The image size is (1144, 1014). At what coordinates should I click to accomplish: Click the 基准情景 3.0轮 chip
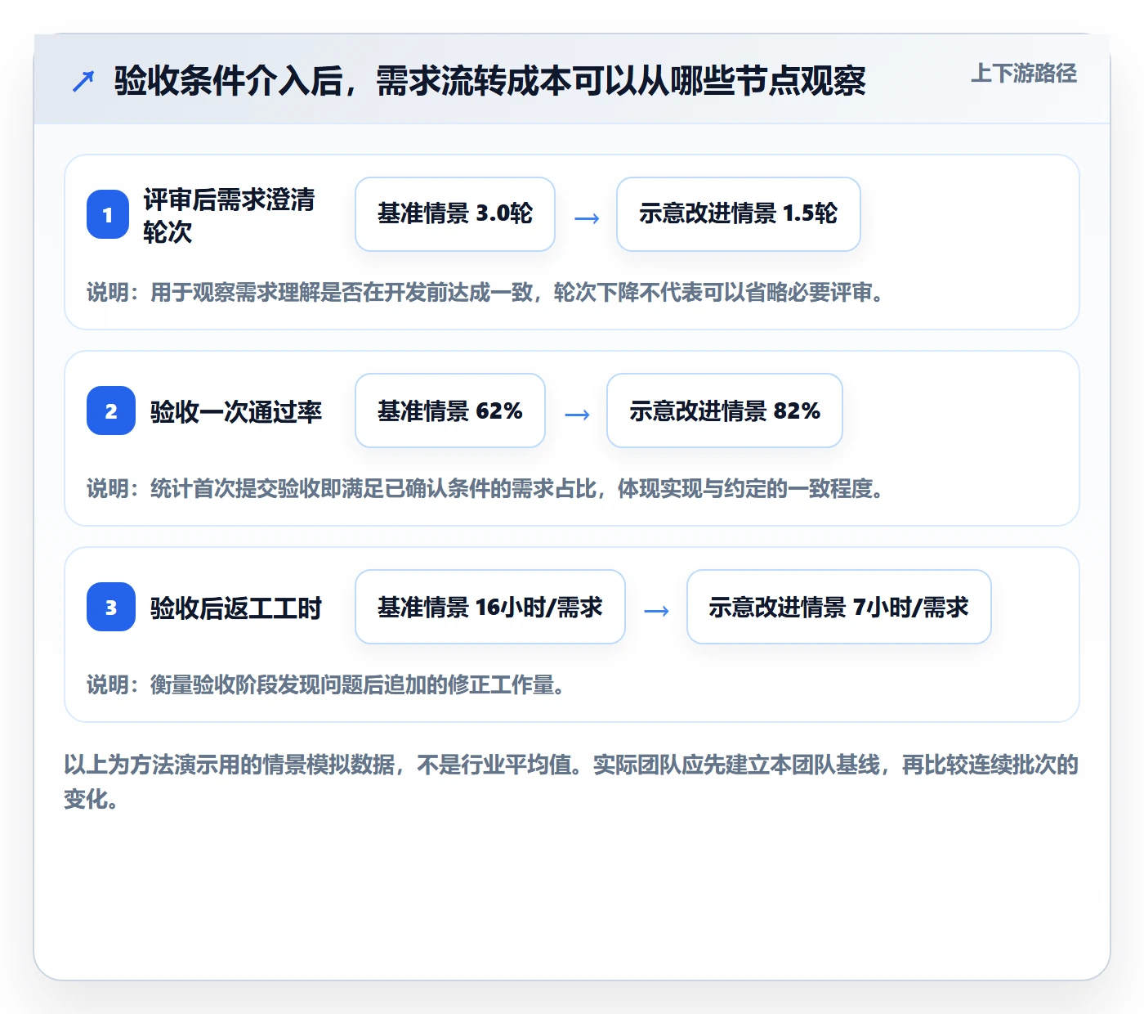pyautogui.click(x=455, y=214)
